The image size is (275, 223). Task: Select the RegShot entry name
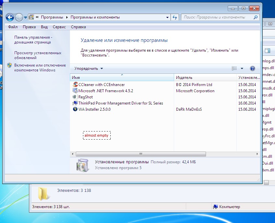86,97
